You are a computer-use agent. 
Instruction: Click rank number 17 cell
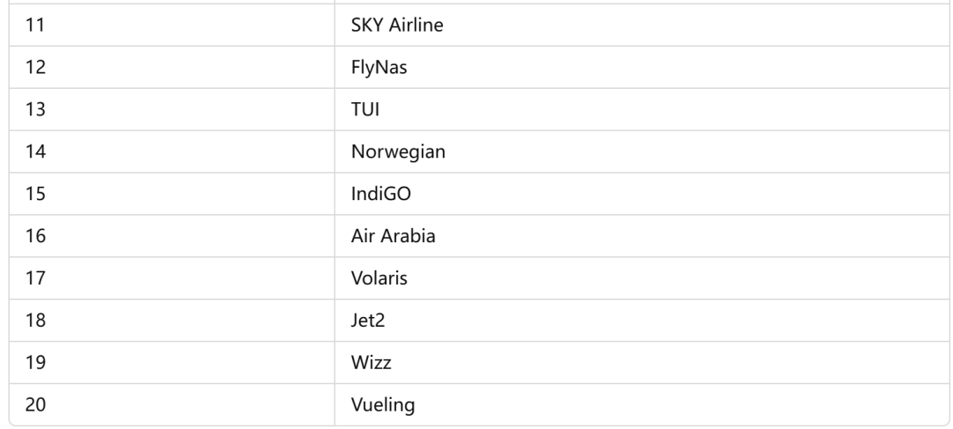tap(172, 277)
